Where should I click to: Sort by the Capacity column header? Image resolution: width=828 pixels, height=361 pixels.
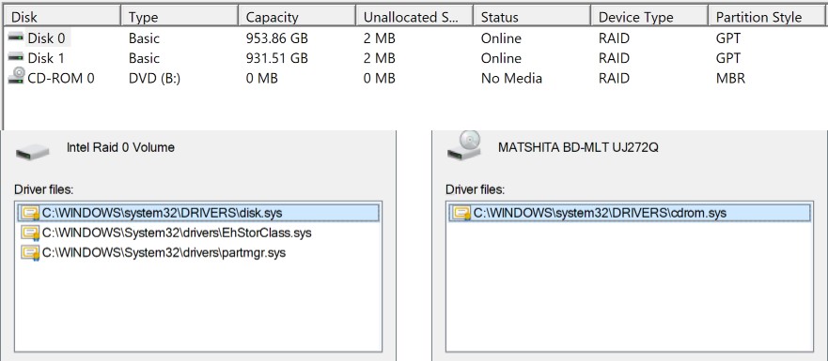point(297,17)
